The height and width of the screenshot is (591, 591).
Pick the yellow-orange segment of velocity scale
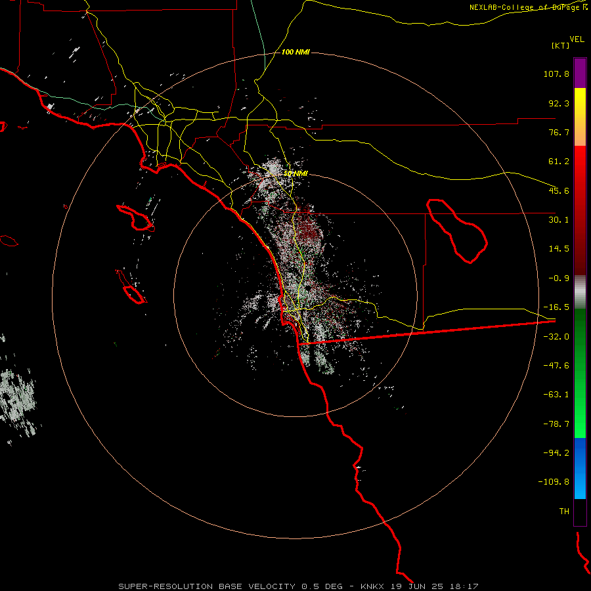pos(580,117)
